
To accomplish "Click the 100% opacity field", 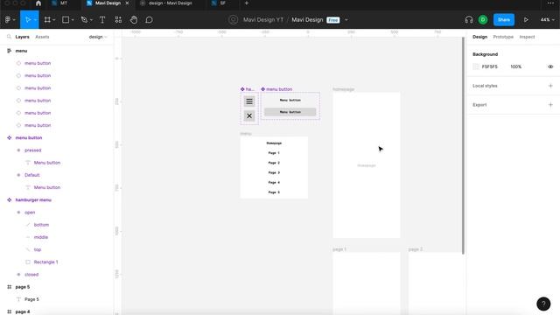I will tap(515, 66).
